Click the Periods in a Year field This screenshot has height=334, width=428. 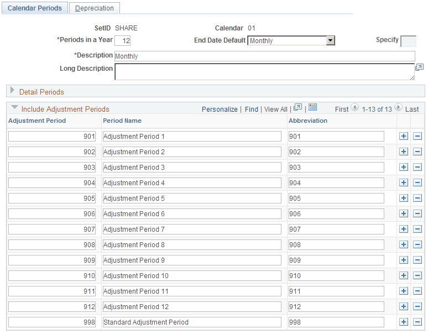click(123, 41)
